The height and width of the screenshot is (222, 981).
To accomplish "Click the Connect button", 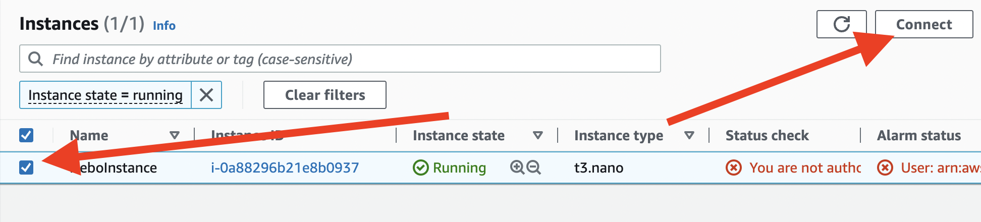I will tap(924, 24).
